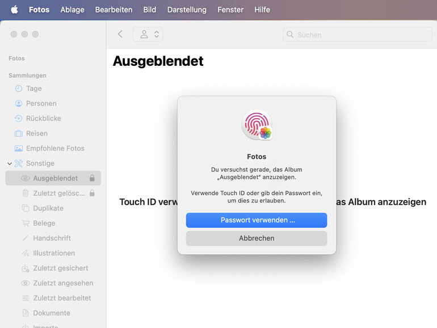Open the Darstellung menu

point(187,10)
